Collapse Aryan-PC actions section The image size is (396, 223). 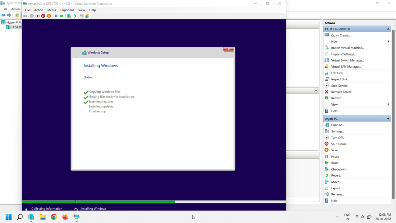pyautogui.click(x=388, y=119)
